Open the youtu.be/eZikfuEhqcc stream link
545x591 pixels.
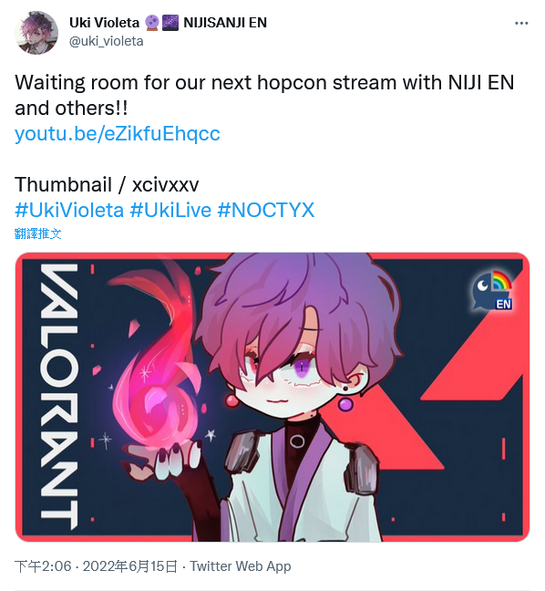click(x=118, y=133)
